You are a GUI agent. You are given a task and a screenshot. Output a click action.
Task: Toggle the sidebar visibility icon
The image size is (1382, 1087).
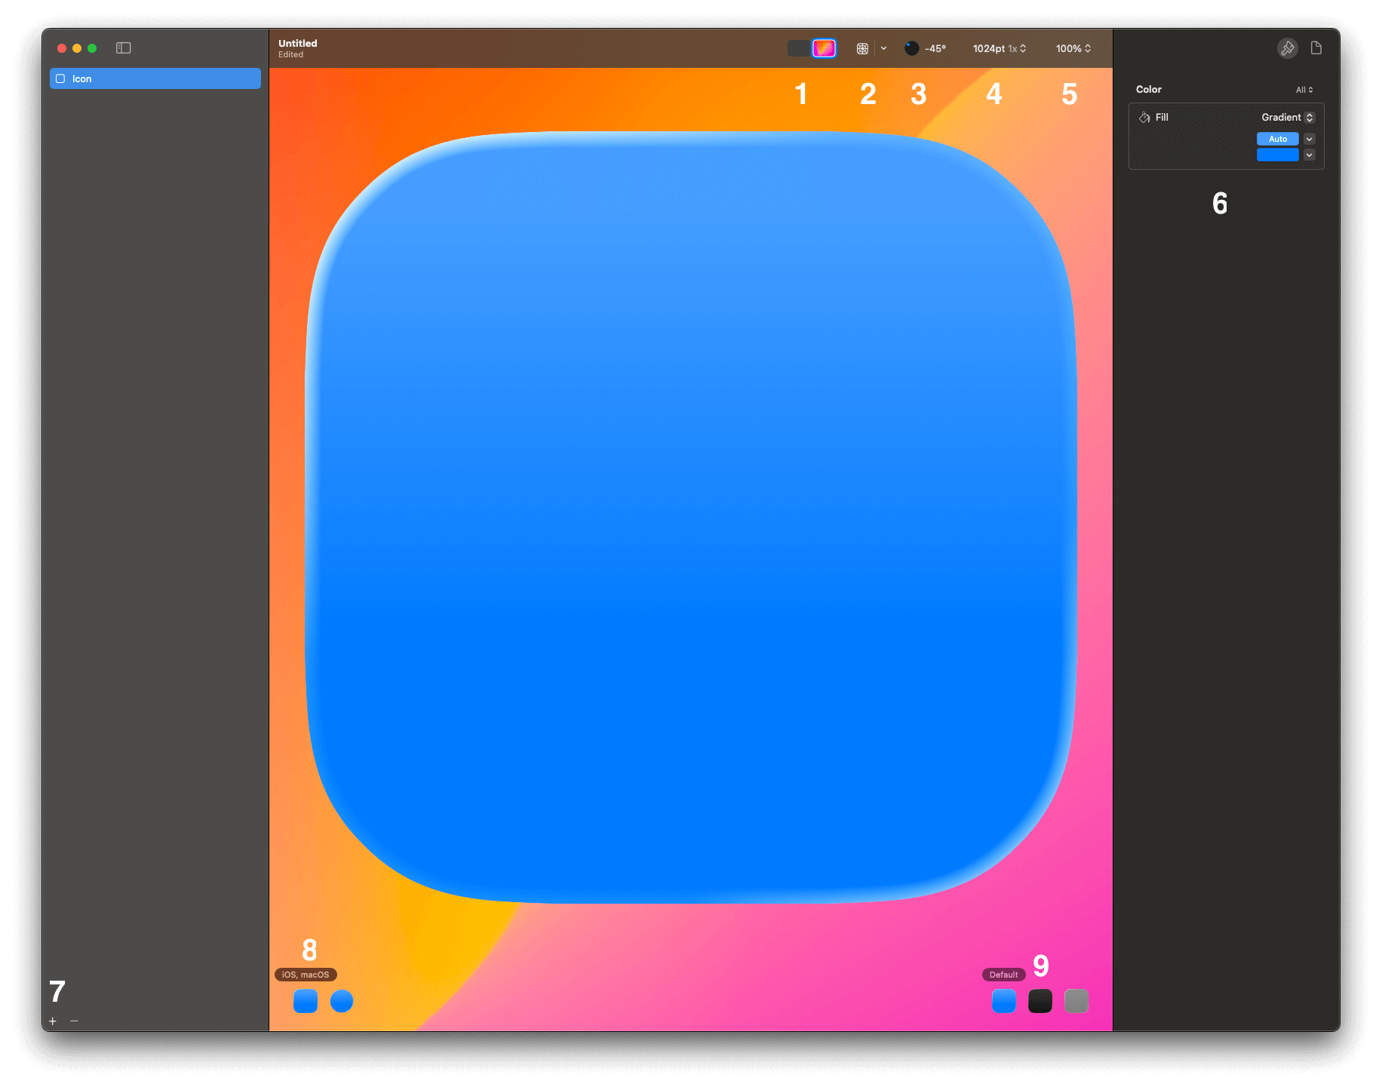click(x=123, y=48)
